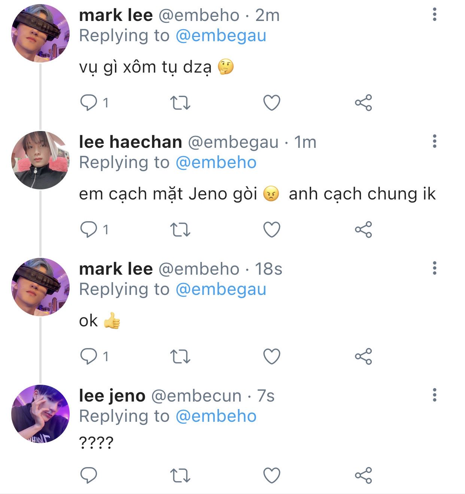
Task: Like lee haechan's tweet
Action: (272, 229)
